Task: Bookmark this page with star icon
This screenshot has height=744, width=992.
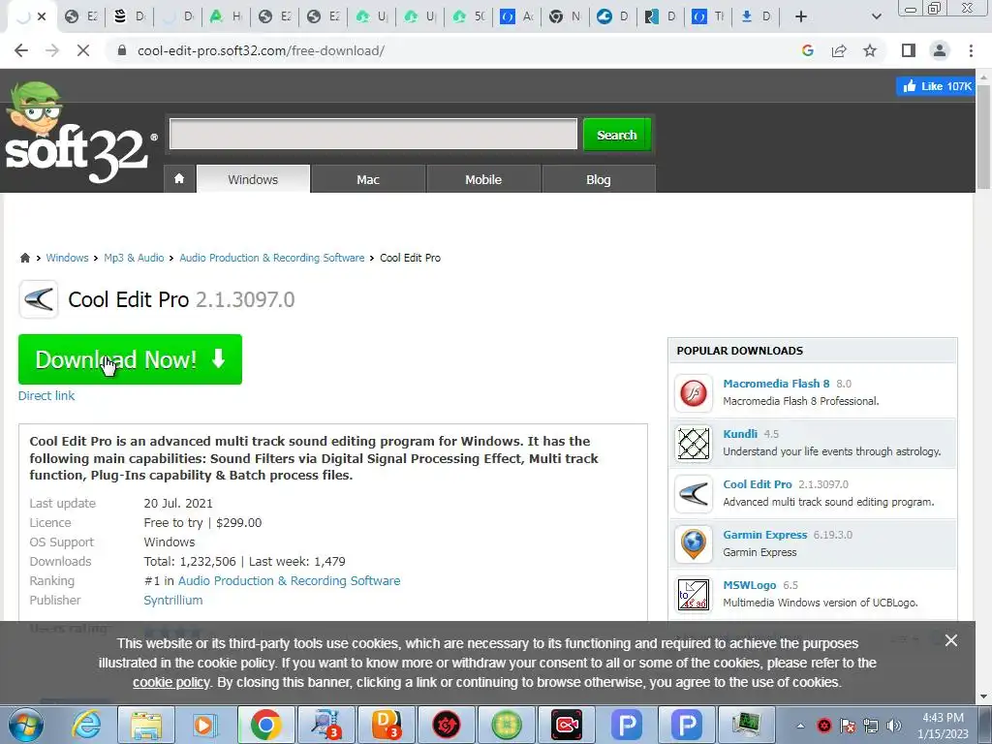Action: [870, 50]
